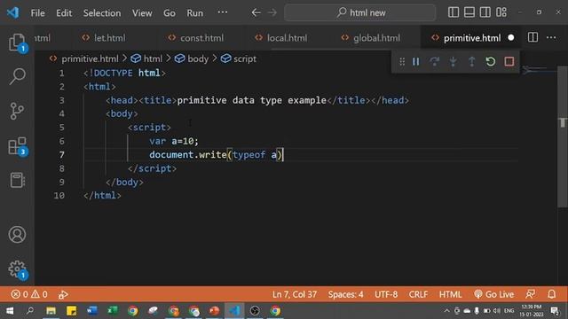Image resolution: width=568 pixels, height=319 pixels.
Task: Click the debug Step Over button
Action: [434, 61]
